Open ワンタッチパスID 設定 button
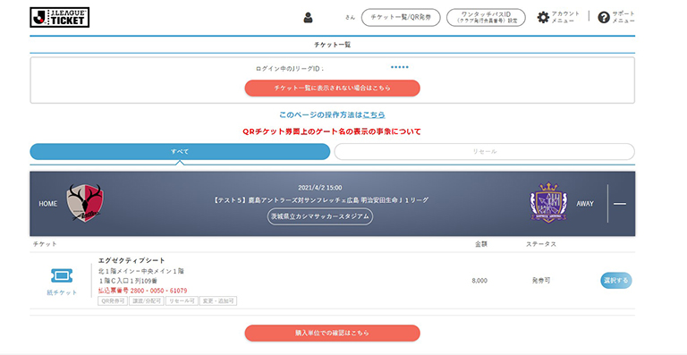This screenshot has width=687, height=355. tap(486, 18)
